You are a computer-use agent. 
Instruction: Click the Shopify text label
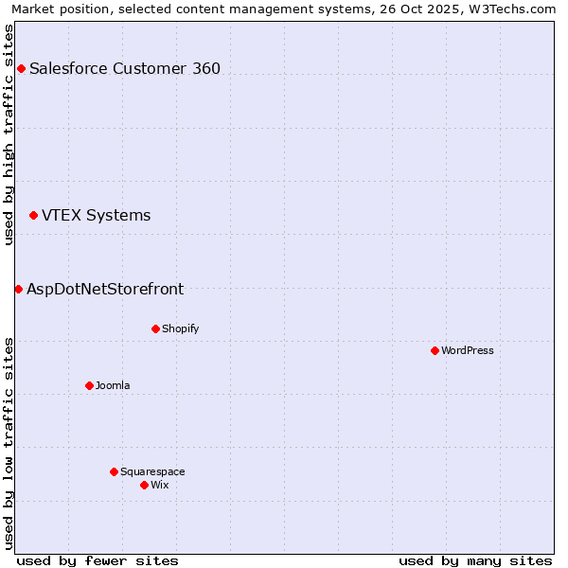pos(180,328)
